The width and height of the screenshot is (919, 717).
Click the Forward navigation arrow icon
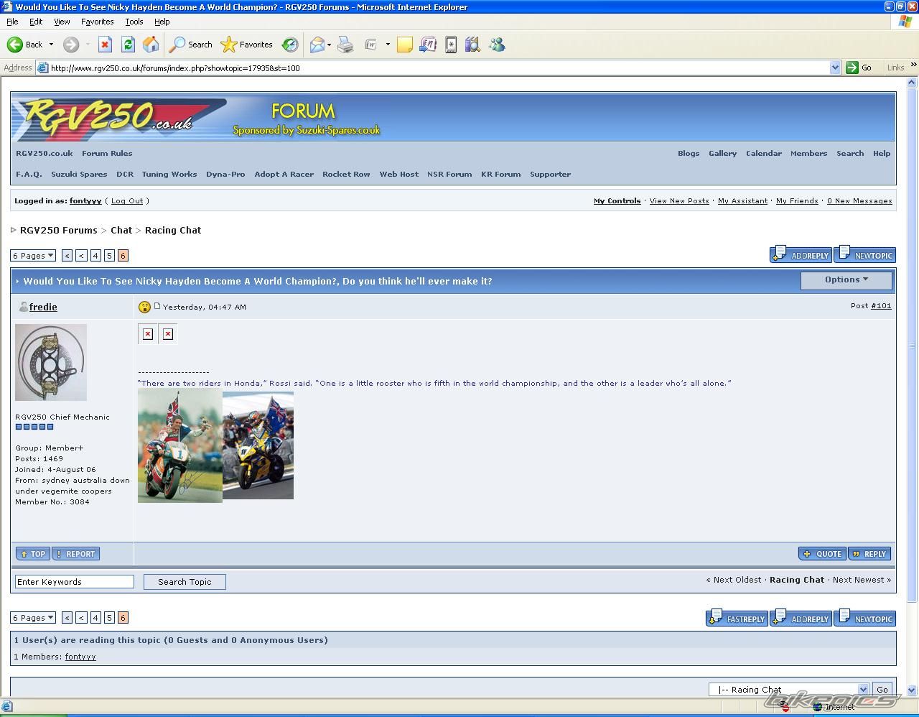(x=70, y=45)
